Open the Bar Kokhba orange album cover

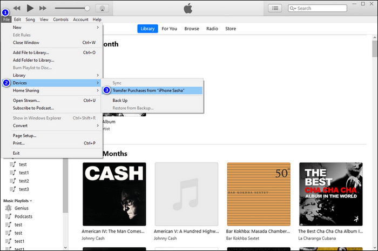tap(259, 194)
